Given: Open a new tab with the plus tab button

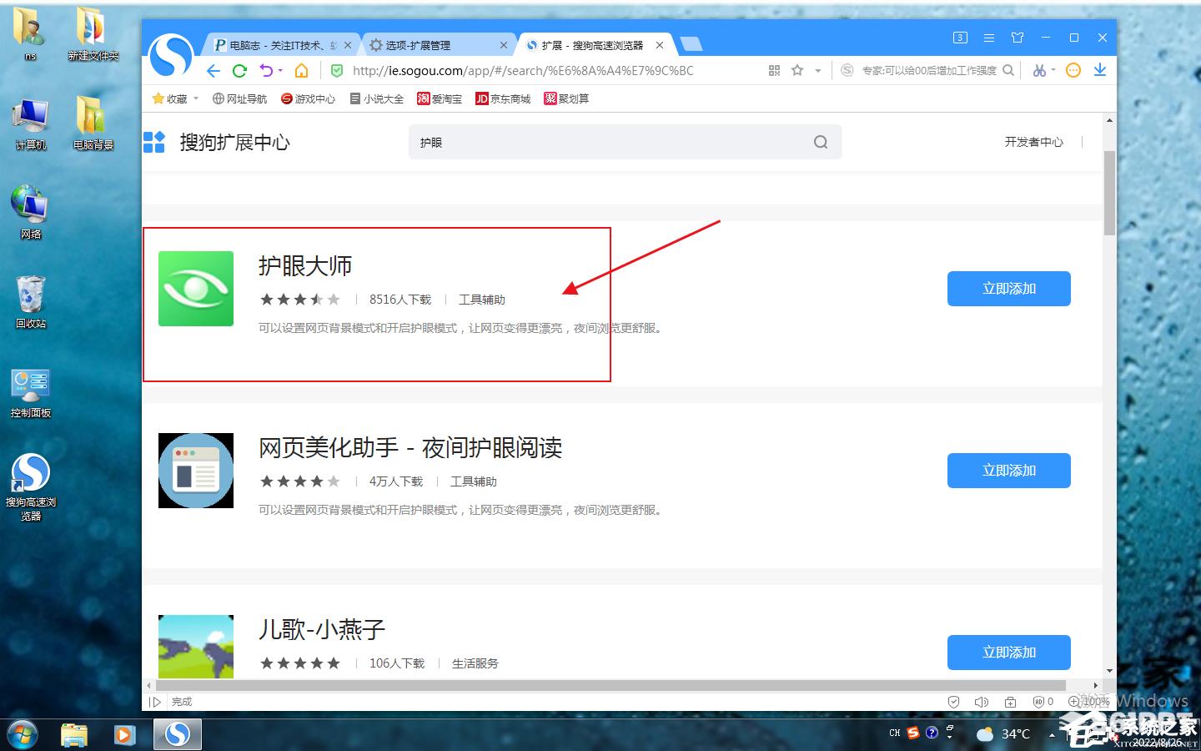Looking at the screenshot, I should point(691,44).
